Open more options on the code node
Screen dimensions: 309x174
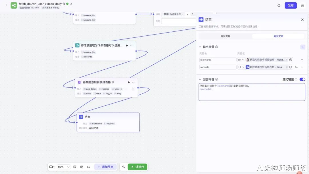click(x=132, y=45)
